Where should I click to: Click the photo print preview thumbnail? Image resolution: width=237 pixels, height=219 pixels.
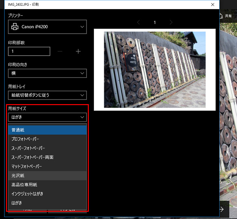tap(155, 70)
